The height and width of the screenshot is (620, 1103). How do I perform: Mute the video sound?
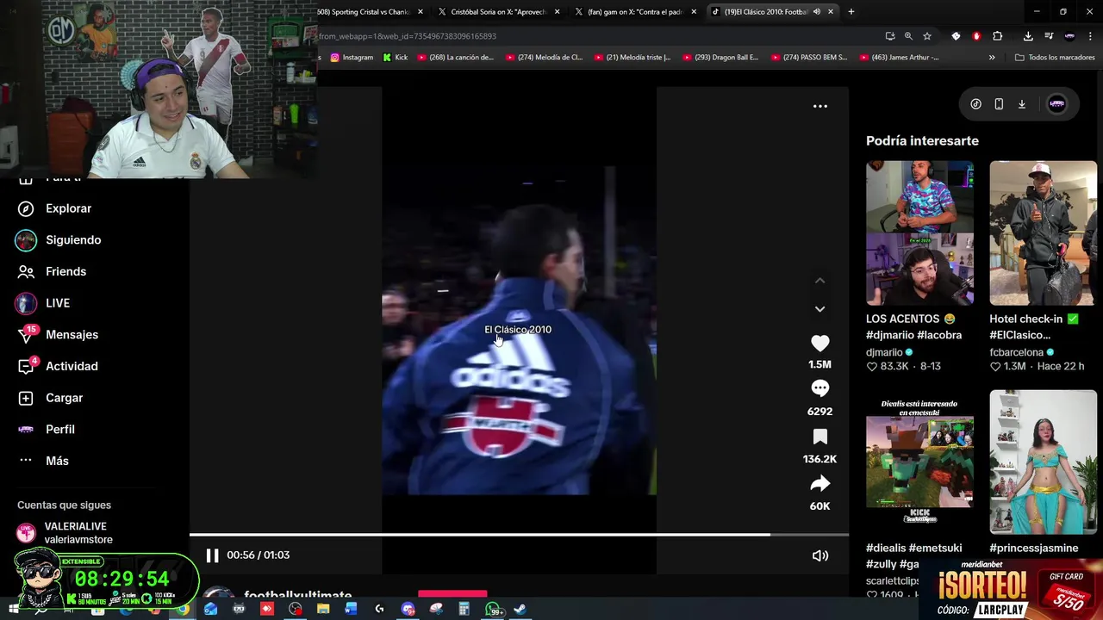click(x=819, y=555)
